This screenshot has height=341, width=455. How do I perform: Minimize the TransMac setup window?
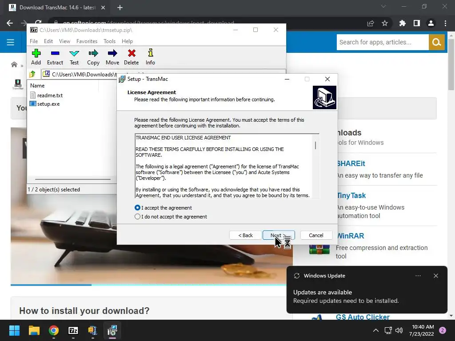(287, 79)
